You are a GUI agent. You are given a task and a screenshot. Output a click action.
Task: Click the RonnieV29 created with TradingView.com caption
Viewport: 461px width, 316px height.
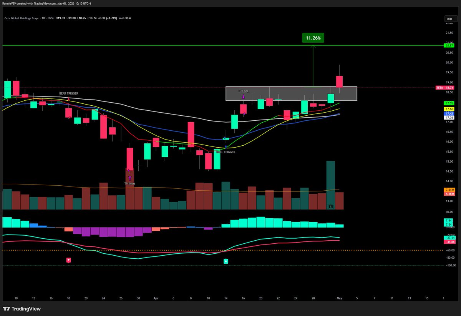pyautogui.click(x=47, y=4)
